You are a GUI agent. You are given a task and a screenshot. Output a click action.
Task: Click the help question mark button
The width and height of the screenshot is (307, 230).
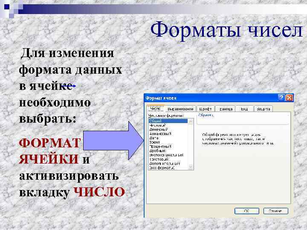click(x=281, y=98)
